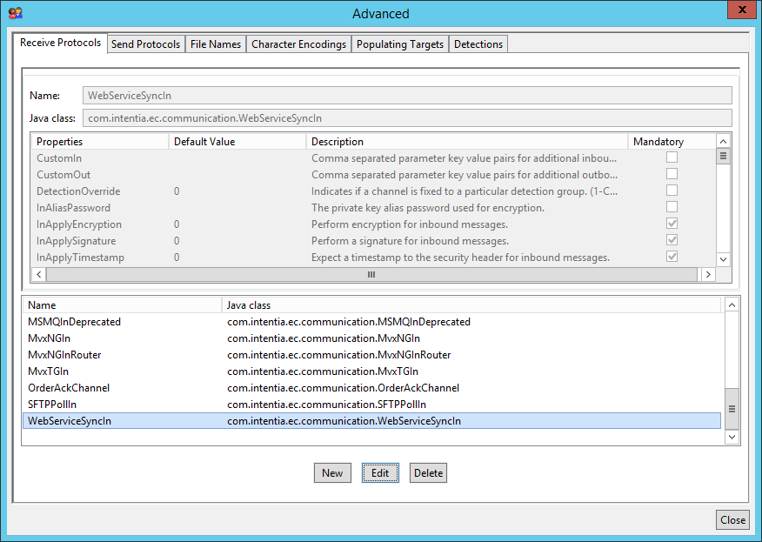Toggle Mandatory checkbox for InAliasPassword

tap(672, 207)
